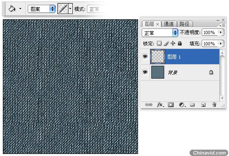Click the 背景 layer lock icon
Viewport: 229px width, 156px height.
[x=211, y=72]
